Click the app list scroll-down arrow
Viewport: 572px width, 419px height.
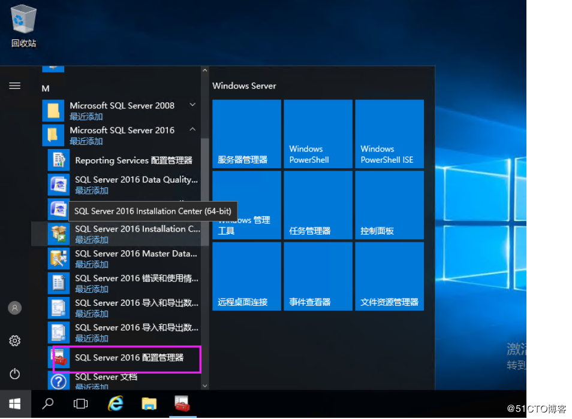[x=204, y=385]
